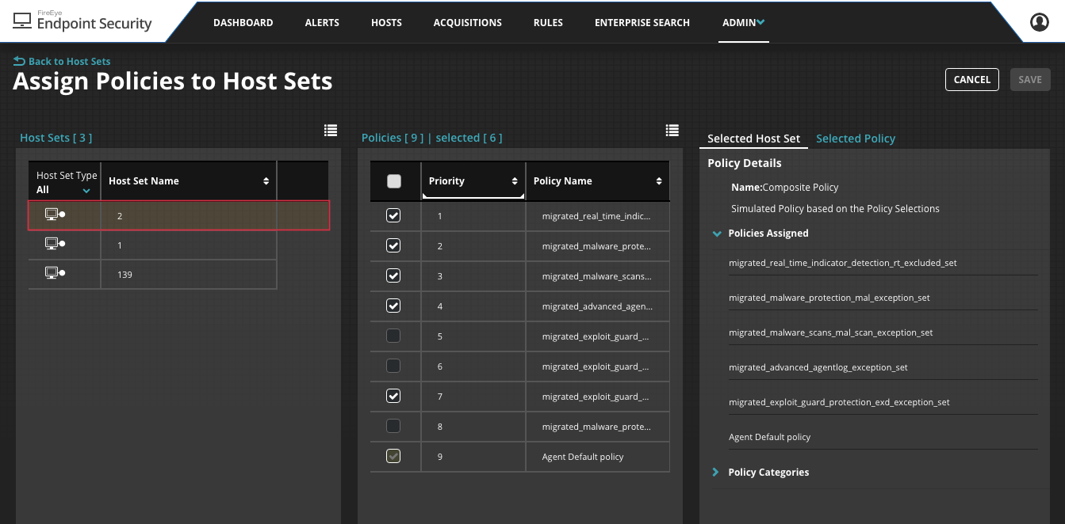Click assigned policy migrated_malware_scans_mal_scan_exception_set
Viewport: 1065px width, 524px height.
click(x=830, y=332)
